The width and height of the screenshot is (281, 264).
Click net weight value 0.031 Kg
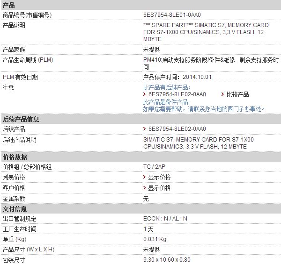coord(155,239)
